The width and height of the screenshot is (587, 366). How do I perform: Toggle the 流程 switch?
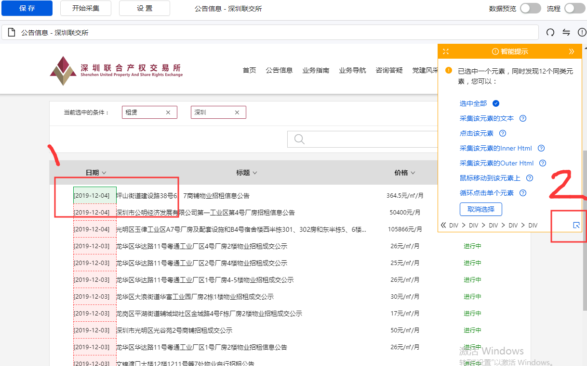(x=574, y=8)
